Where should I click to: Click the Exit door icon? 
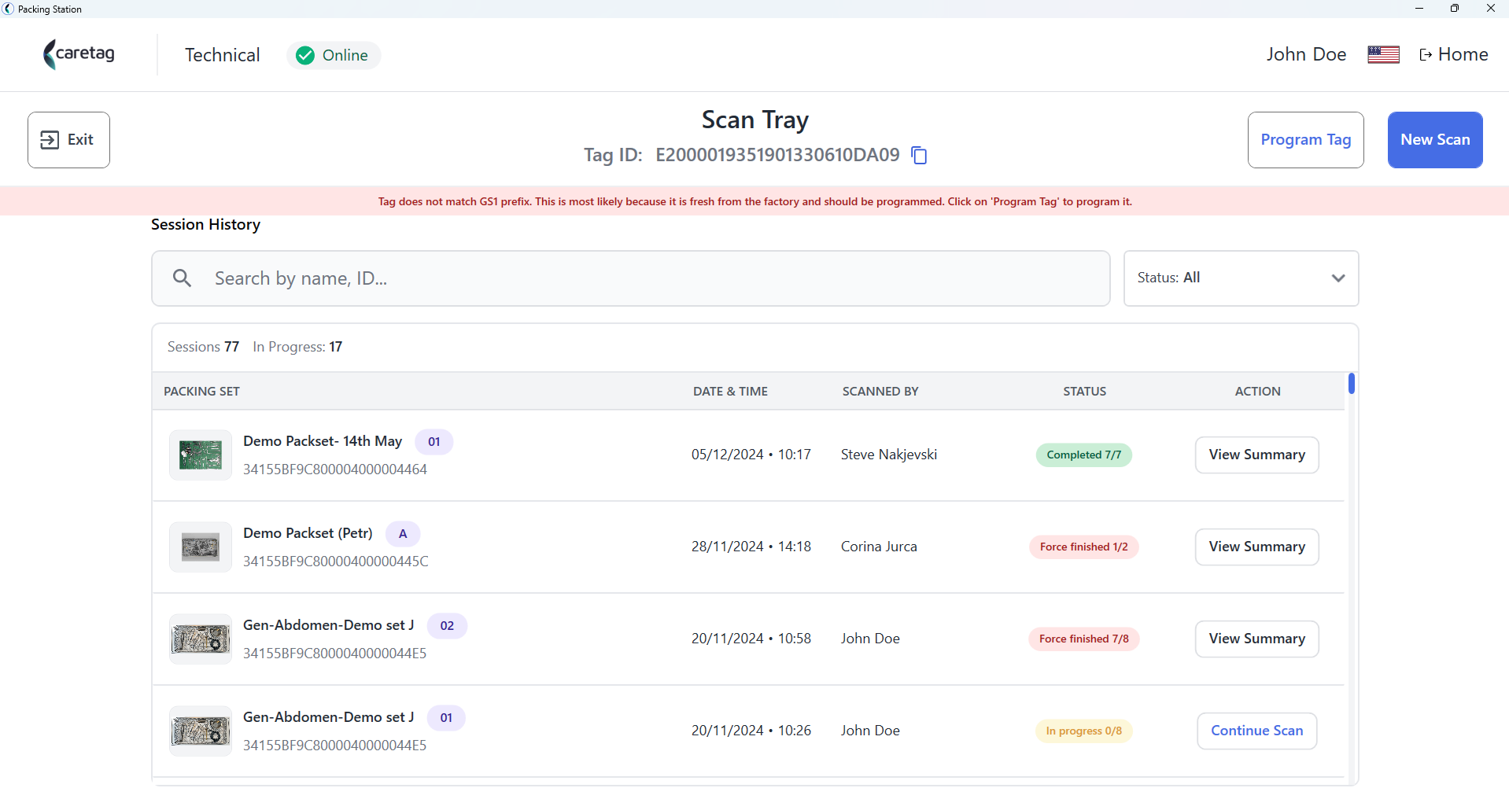tap(50, 140)
